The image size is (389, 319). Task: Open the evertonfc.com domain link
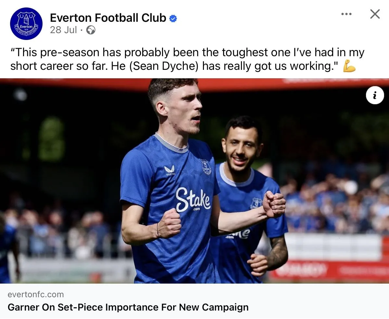tap(36, 295)
